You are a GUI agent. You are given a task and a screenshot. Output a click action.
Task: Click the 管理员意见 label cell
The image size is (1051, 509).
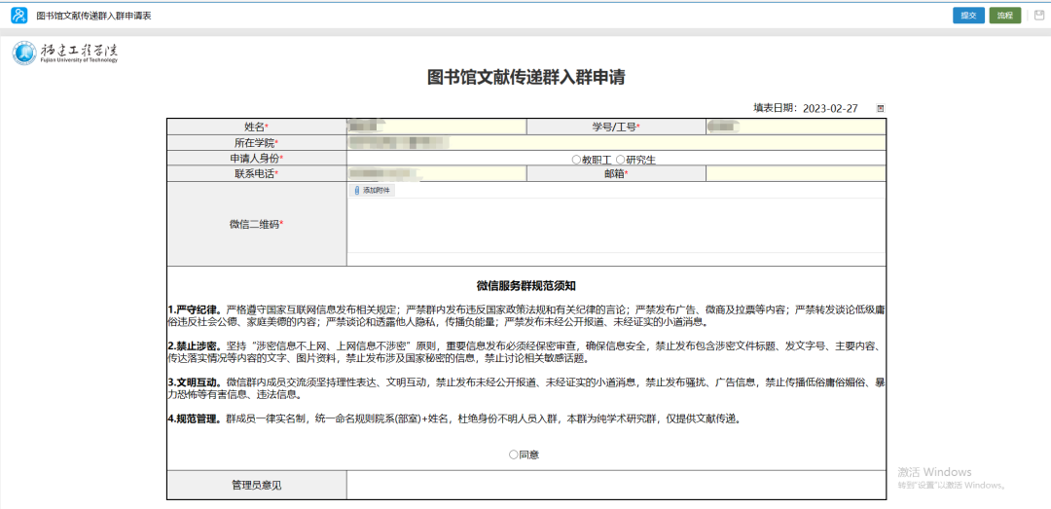point(257,485)
